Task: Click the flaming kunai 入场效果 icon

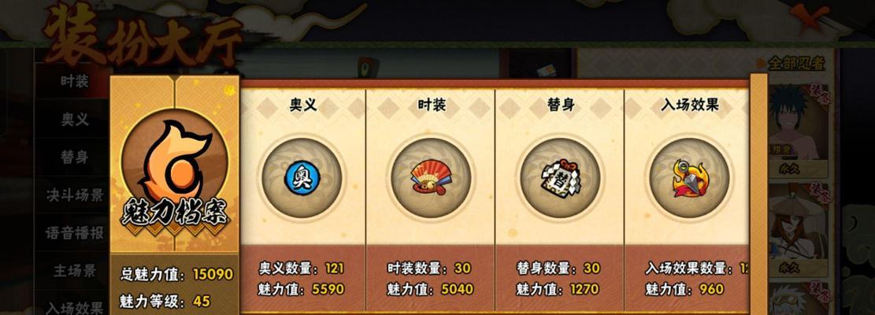Action: (690, 178)
